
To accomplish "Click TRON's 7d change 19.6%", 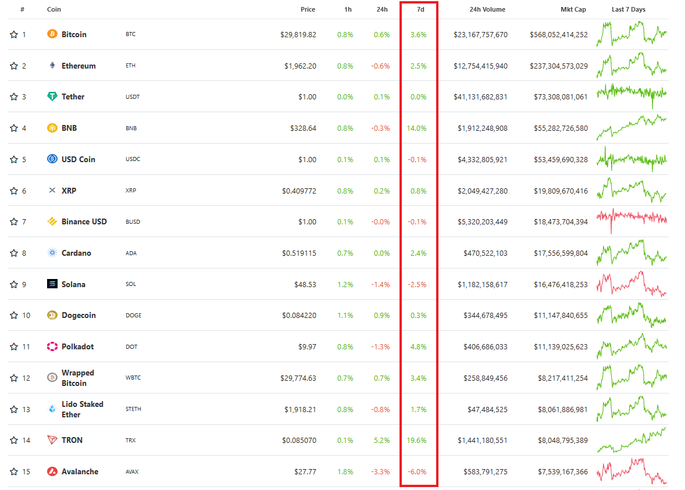I will pyautogui.click(x=417, y=440).
